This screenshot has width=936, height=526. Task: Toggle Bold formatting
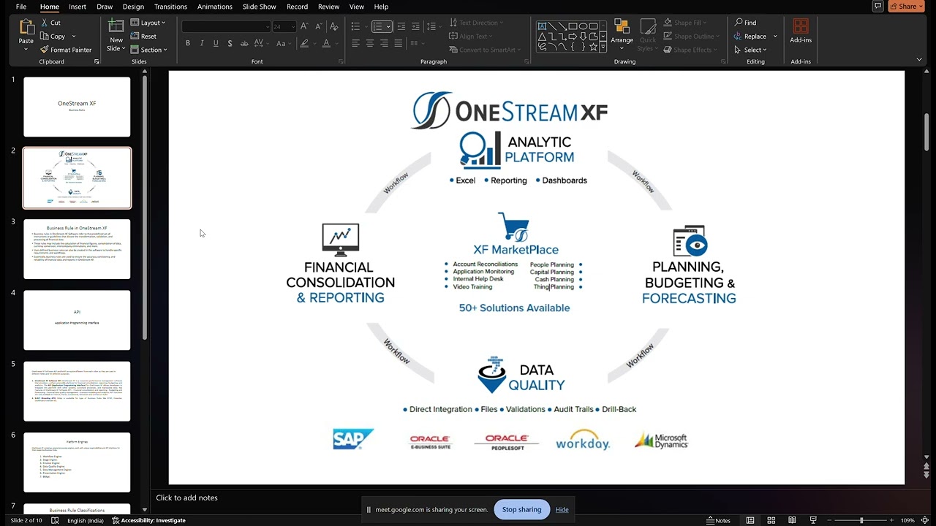pyautogui.click(x=188, y=43)
